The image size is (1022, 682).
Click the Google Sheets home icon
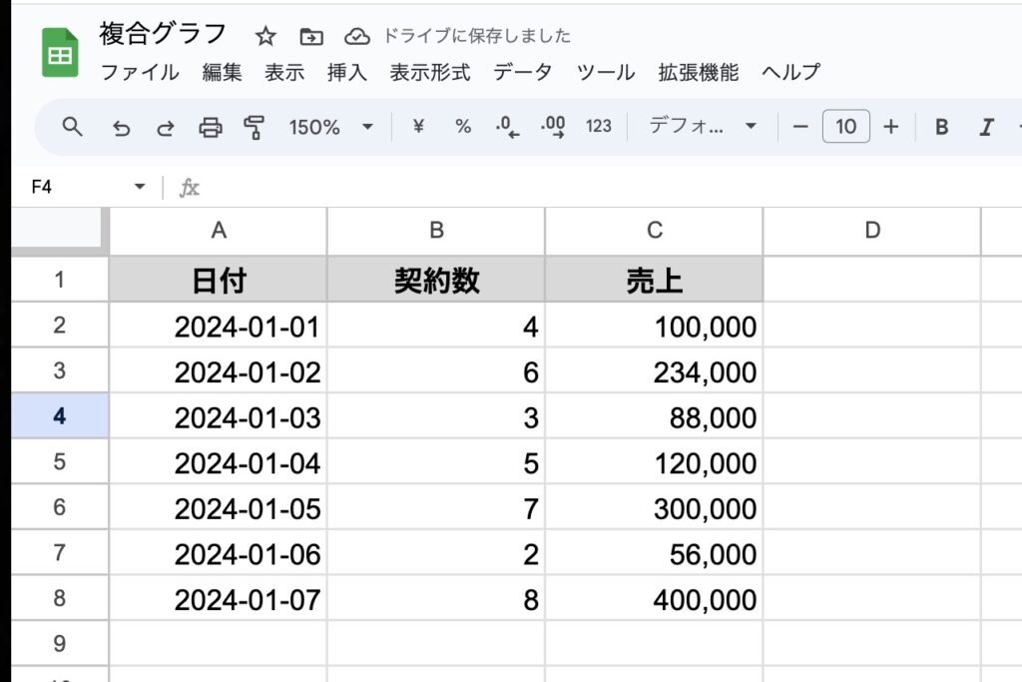tap(60, 52)
